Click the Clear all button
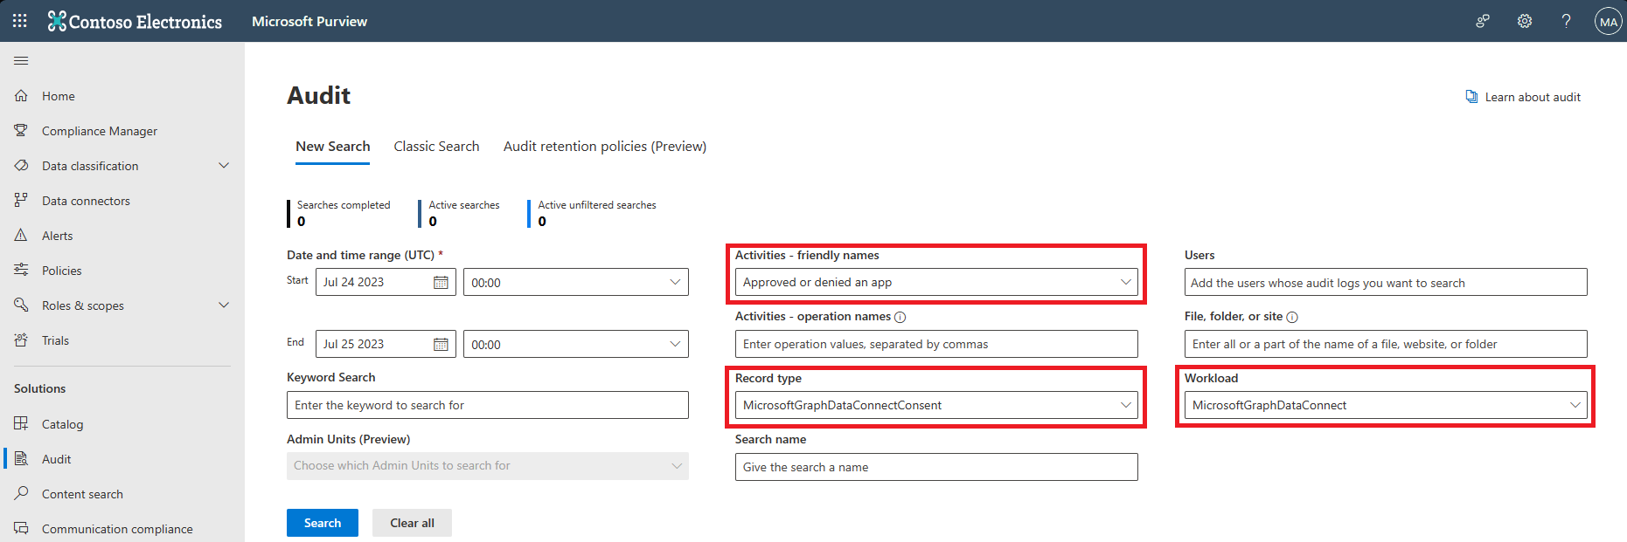Screen dimensions: 1627x542 (412, 523)
